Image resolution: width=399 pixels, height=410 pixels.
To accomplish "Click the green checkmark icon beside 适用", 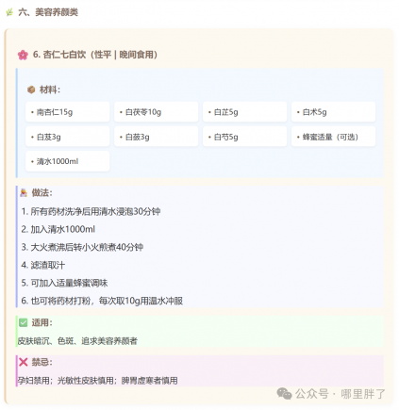I will pos(24,322).
